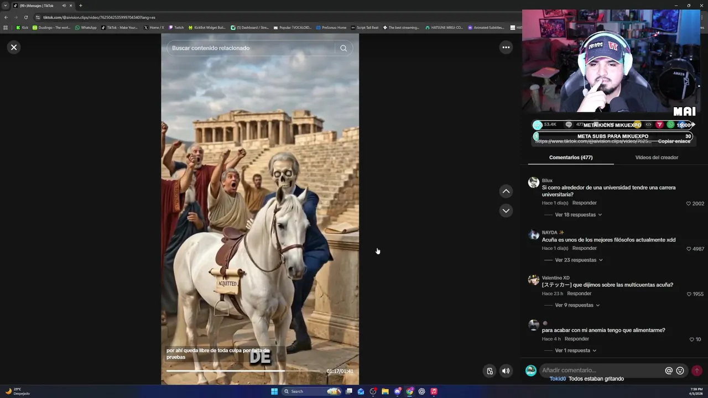Viewport: 708px width, 398px height.
Task: Switch to Videos del creador tab
Action: [657, 158]
